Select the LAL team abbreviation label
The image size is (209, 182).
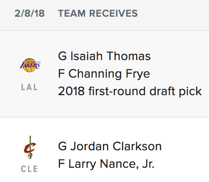[x=29, y=87]
